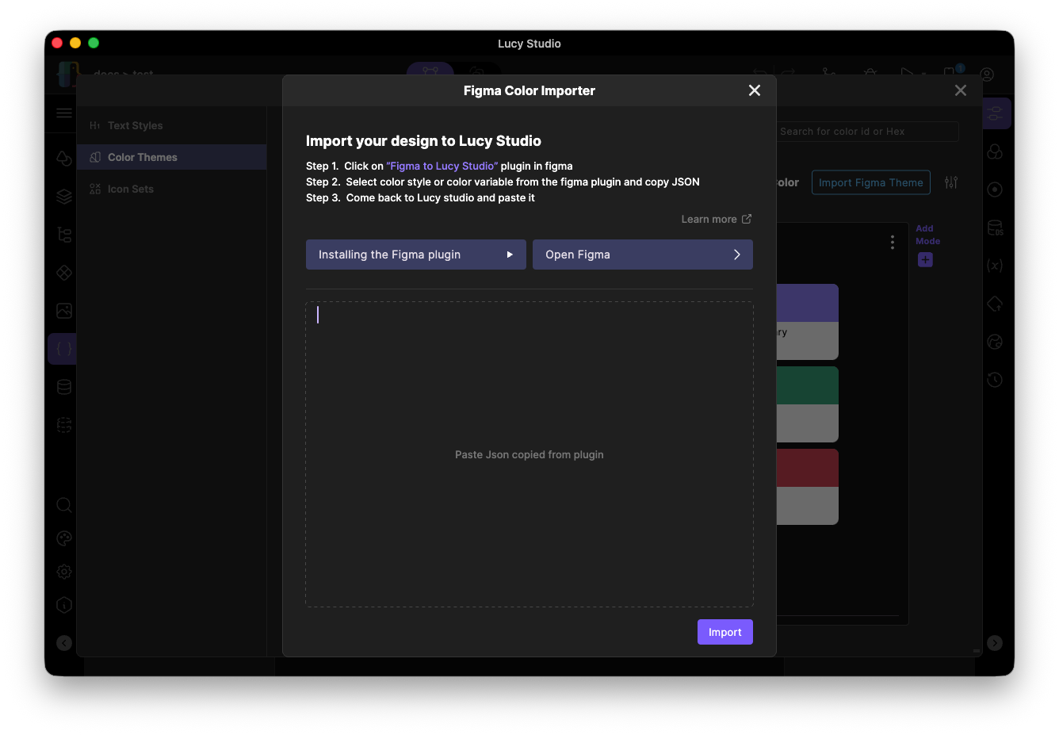Focus the Paste Json text area
This screenshot has height=735, width=1059.
(529, 454)
